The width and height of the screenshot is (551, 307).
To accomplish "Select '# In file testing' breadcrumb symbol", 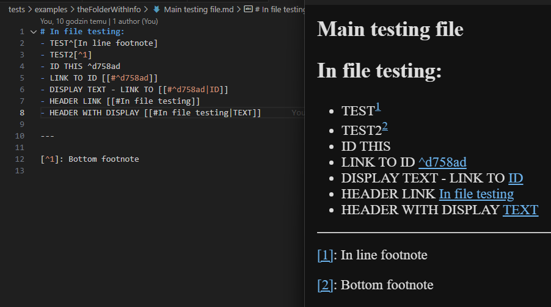I will tap(280, 10).
